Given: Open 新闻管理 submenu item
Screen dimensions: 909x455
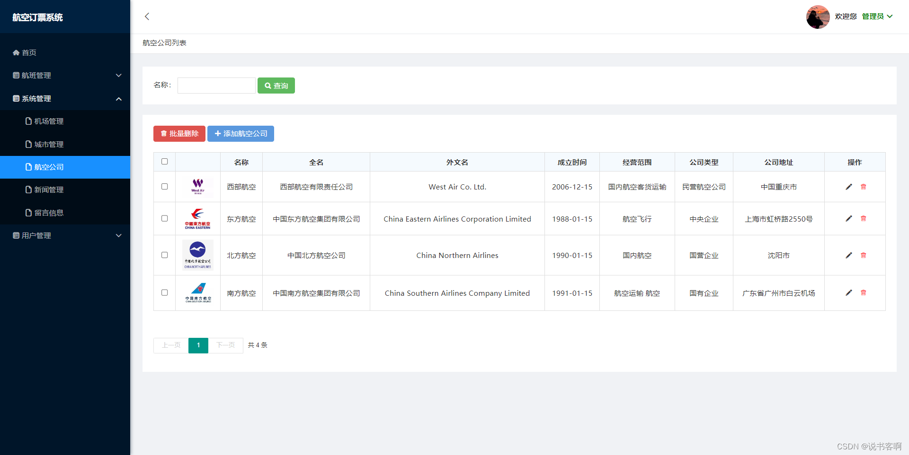Looking at the screenshot, I should pos(65,190).
